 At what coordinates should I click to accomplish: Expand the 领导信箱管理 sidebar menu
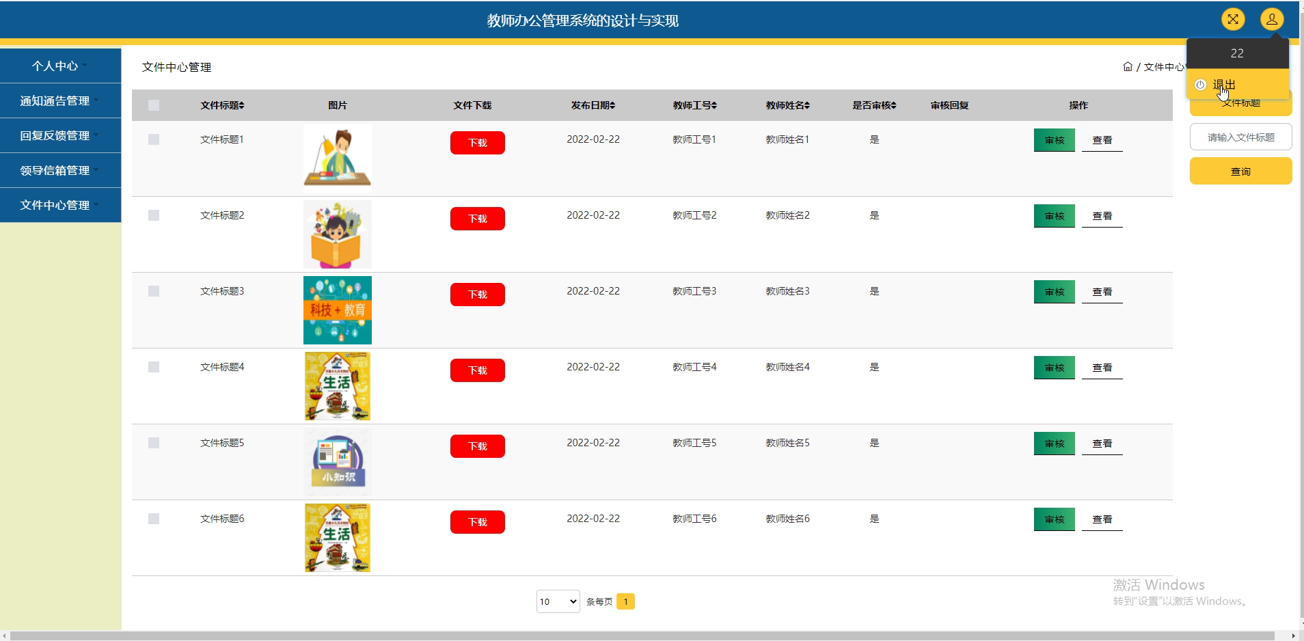click(60, 170)
